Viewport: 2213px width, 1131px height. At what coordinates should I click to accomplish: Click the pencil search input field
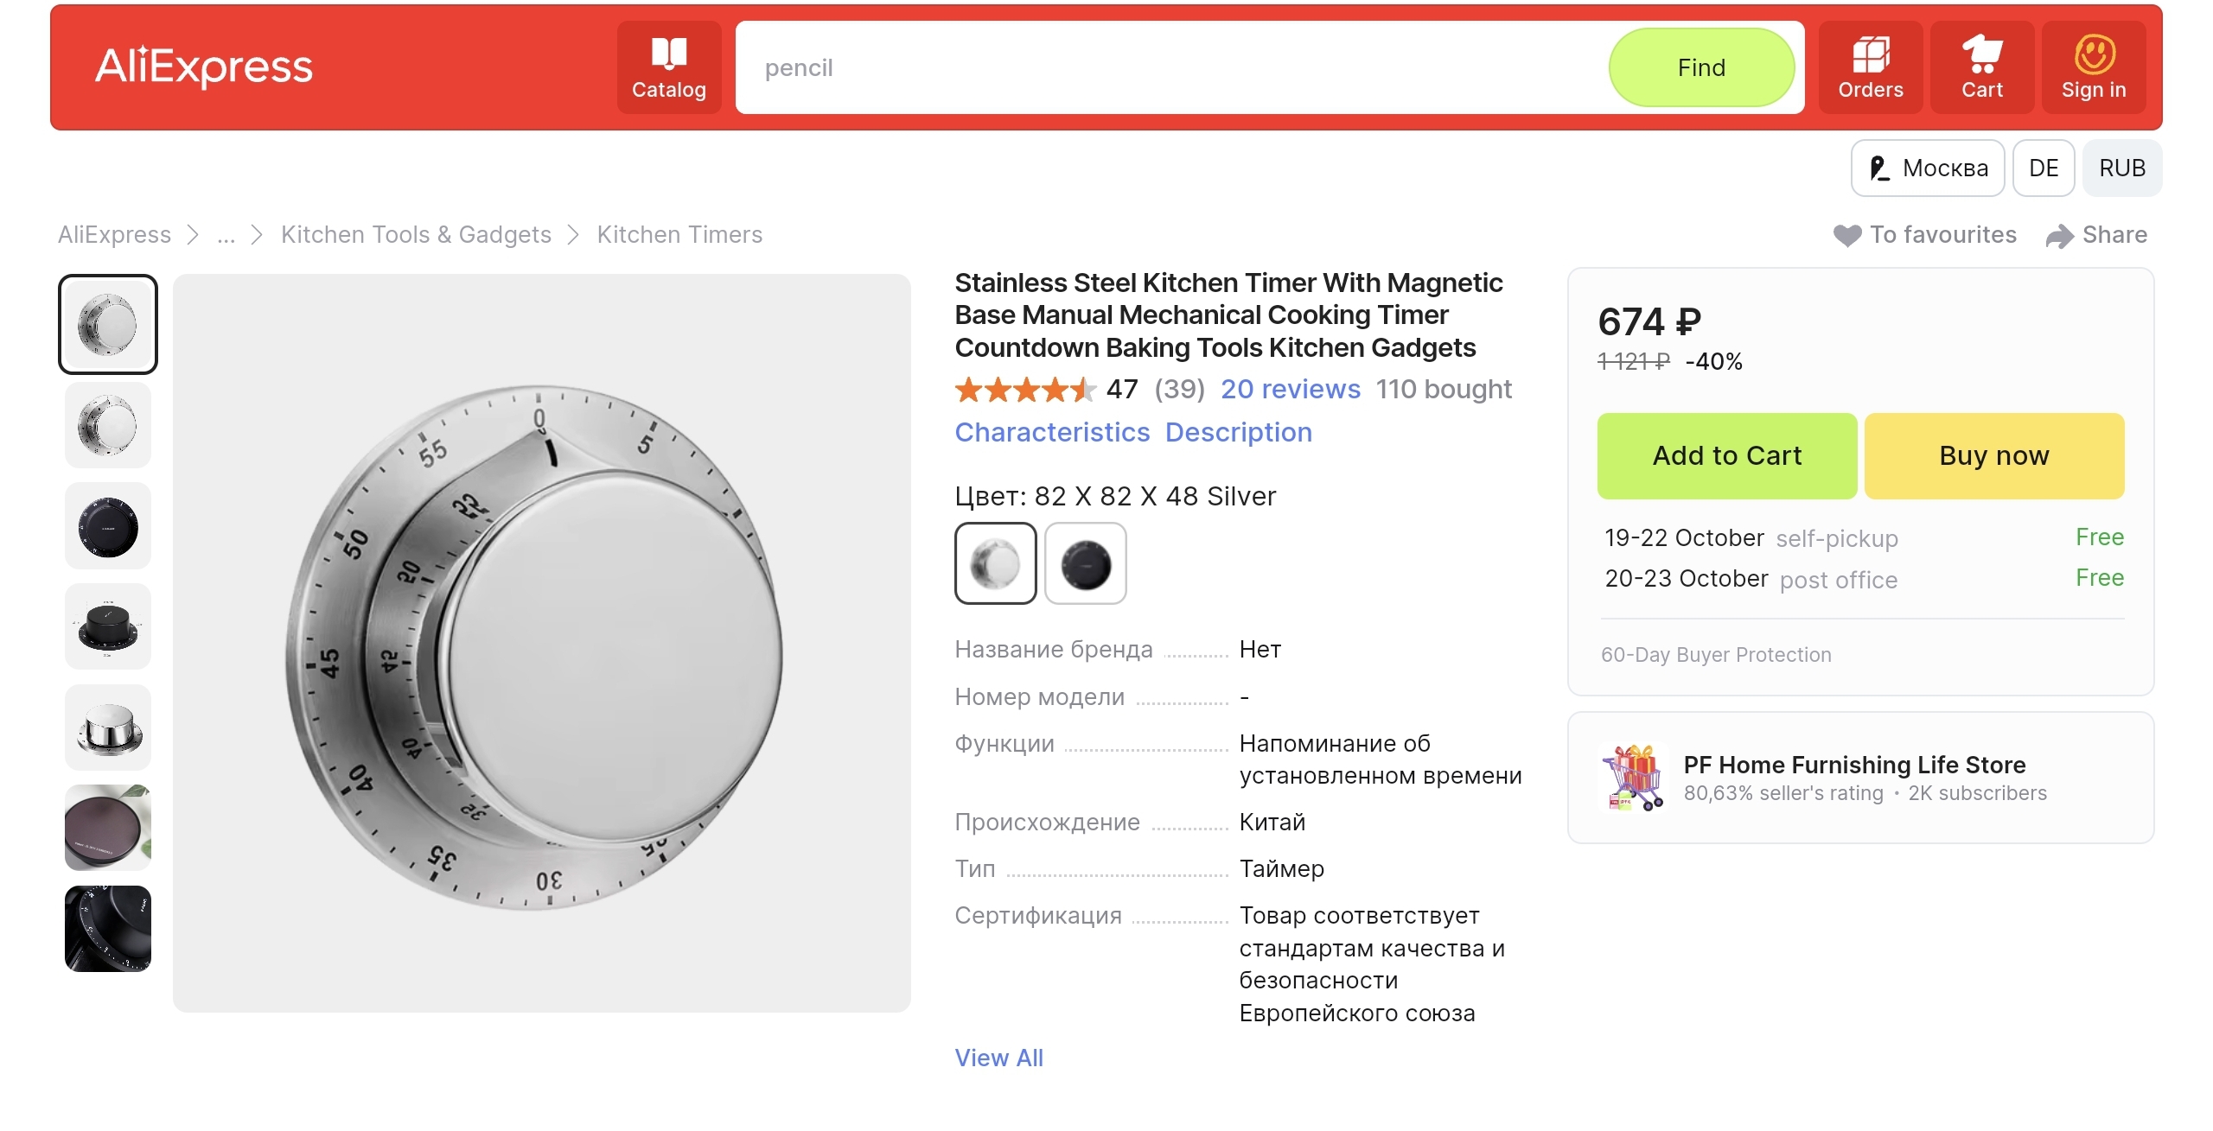point(1167,67)
